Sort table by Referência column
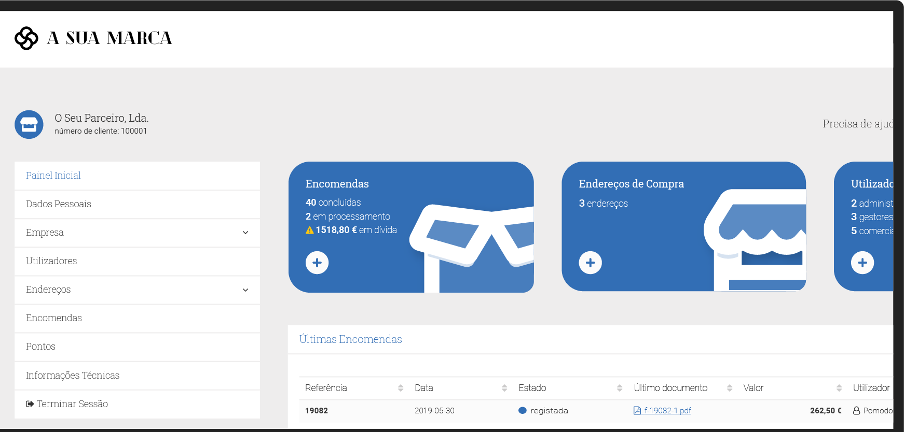This screenshot has width=904, height=432. 401,388
